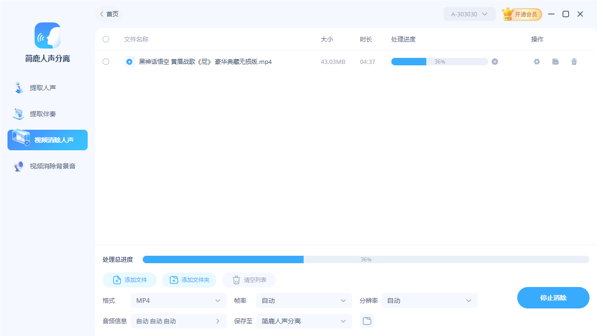Click the 处理总进度 overall progress bar
This screenshot has height=336, width=597.
click(366, 259)
